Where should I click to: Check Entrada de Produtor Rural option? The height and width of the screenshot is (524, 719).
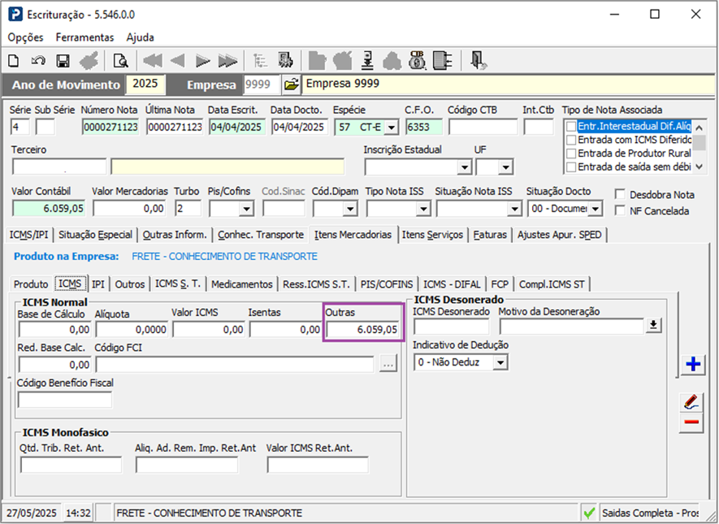pyautogui.click(x=572, y=154)
